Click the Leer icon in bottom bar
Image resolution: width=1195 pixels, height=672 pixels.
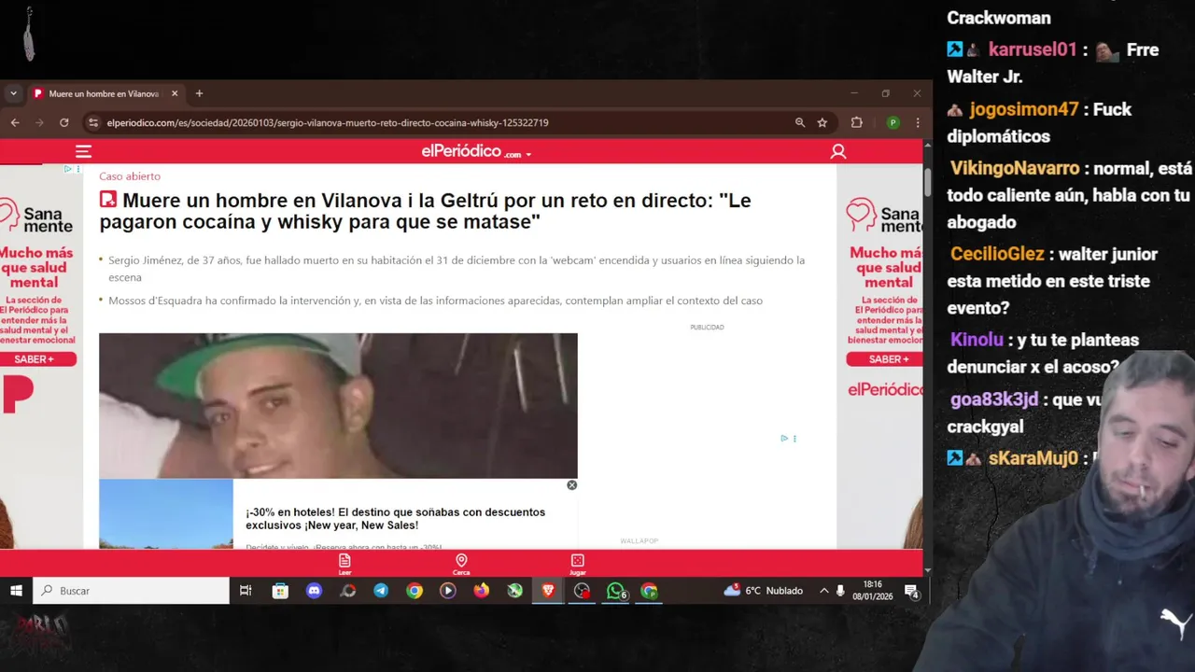pyautogui.click(x=344, y=564)
